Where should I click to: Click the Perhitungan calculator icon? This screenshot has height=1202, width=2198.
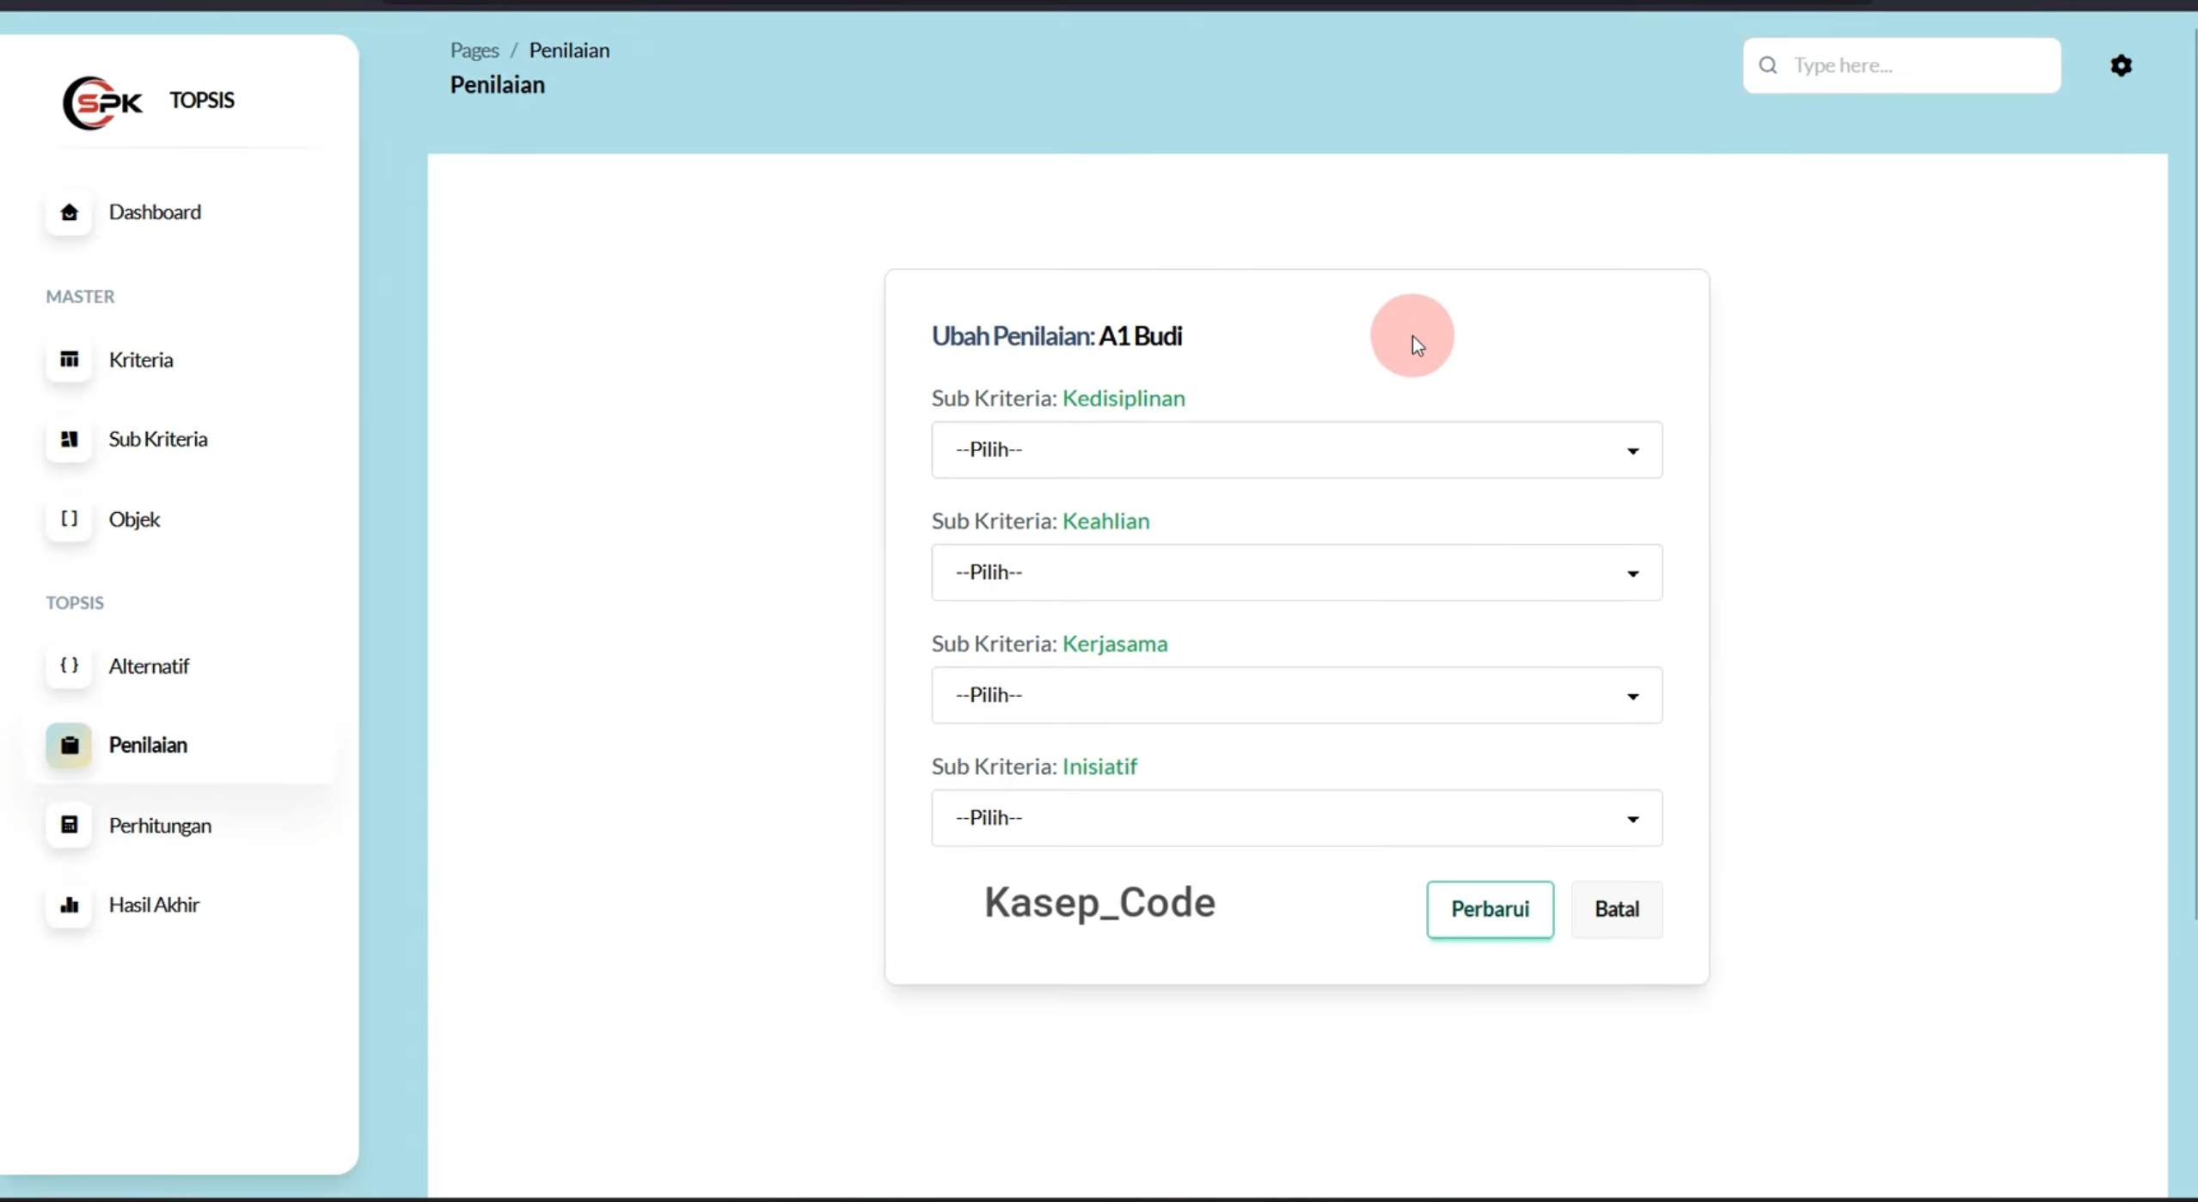pos(69,825)
